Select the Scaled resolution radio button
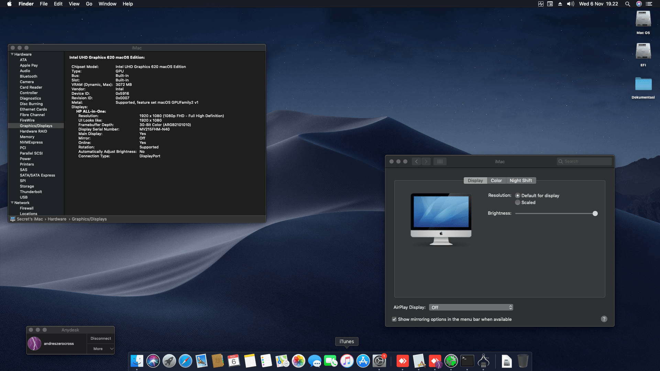 click(x=518, y=202)
